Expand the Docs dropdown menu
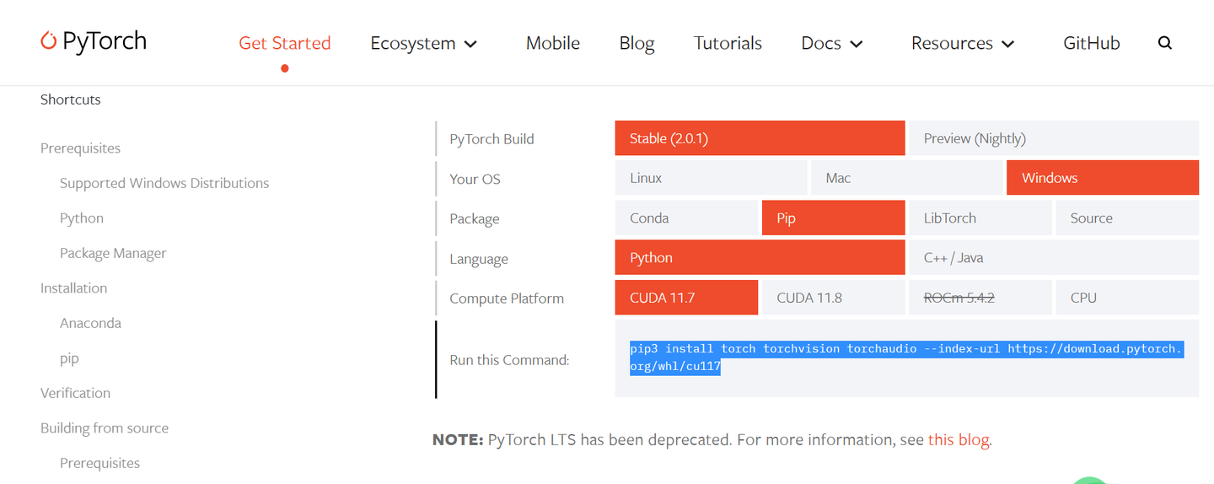The height and width of the screenshot is (484, 1214). 832,44
